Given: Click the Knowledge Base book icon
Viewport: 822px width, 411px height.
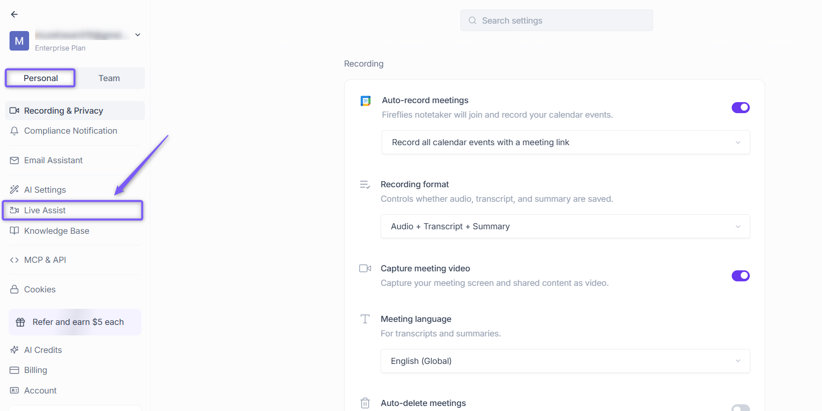Looking at the screenshot, I should 15,231.
